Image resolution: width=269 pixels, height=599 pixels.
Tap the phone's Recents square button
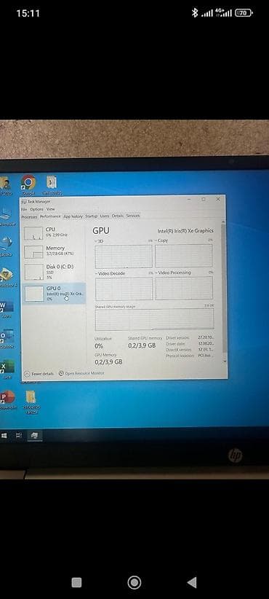pos(76,582)
